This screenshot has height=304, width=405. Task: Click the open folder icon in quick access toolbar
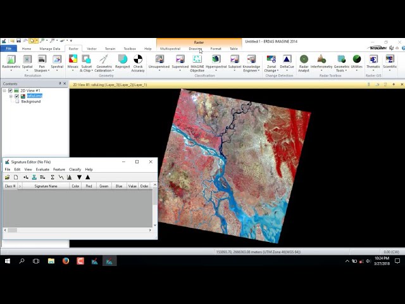pyautogui.click(x=12, y=41)
